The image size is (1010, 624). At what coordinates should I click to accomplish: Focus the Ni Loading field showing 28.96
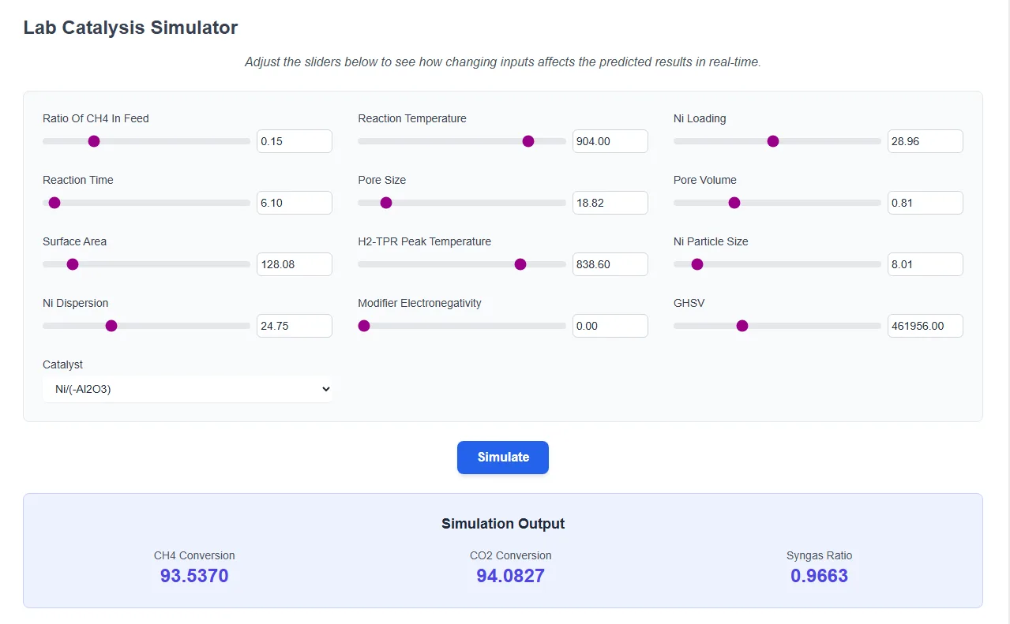pyautogui.click(x=926, y=141)
